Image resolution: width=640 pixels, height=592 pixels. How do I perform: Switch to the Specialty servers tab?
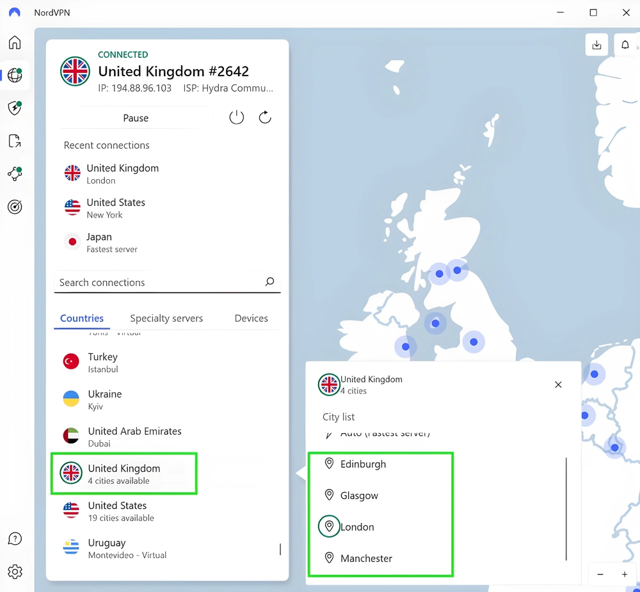click(166, 319)
